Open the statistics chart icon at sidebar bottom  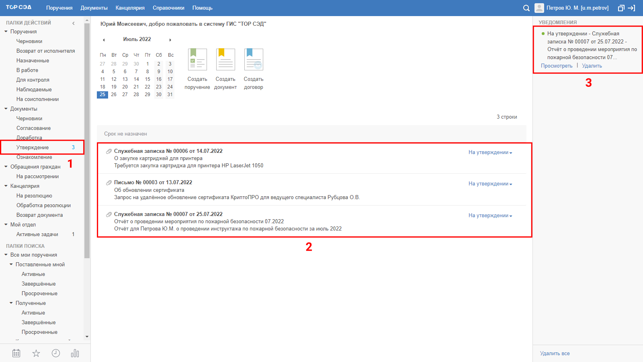(75, 353)
